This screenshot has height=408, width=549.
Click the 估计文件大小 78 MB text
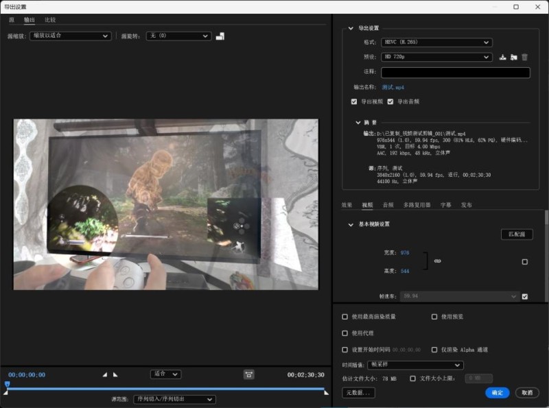[369, 379]
